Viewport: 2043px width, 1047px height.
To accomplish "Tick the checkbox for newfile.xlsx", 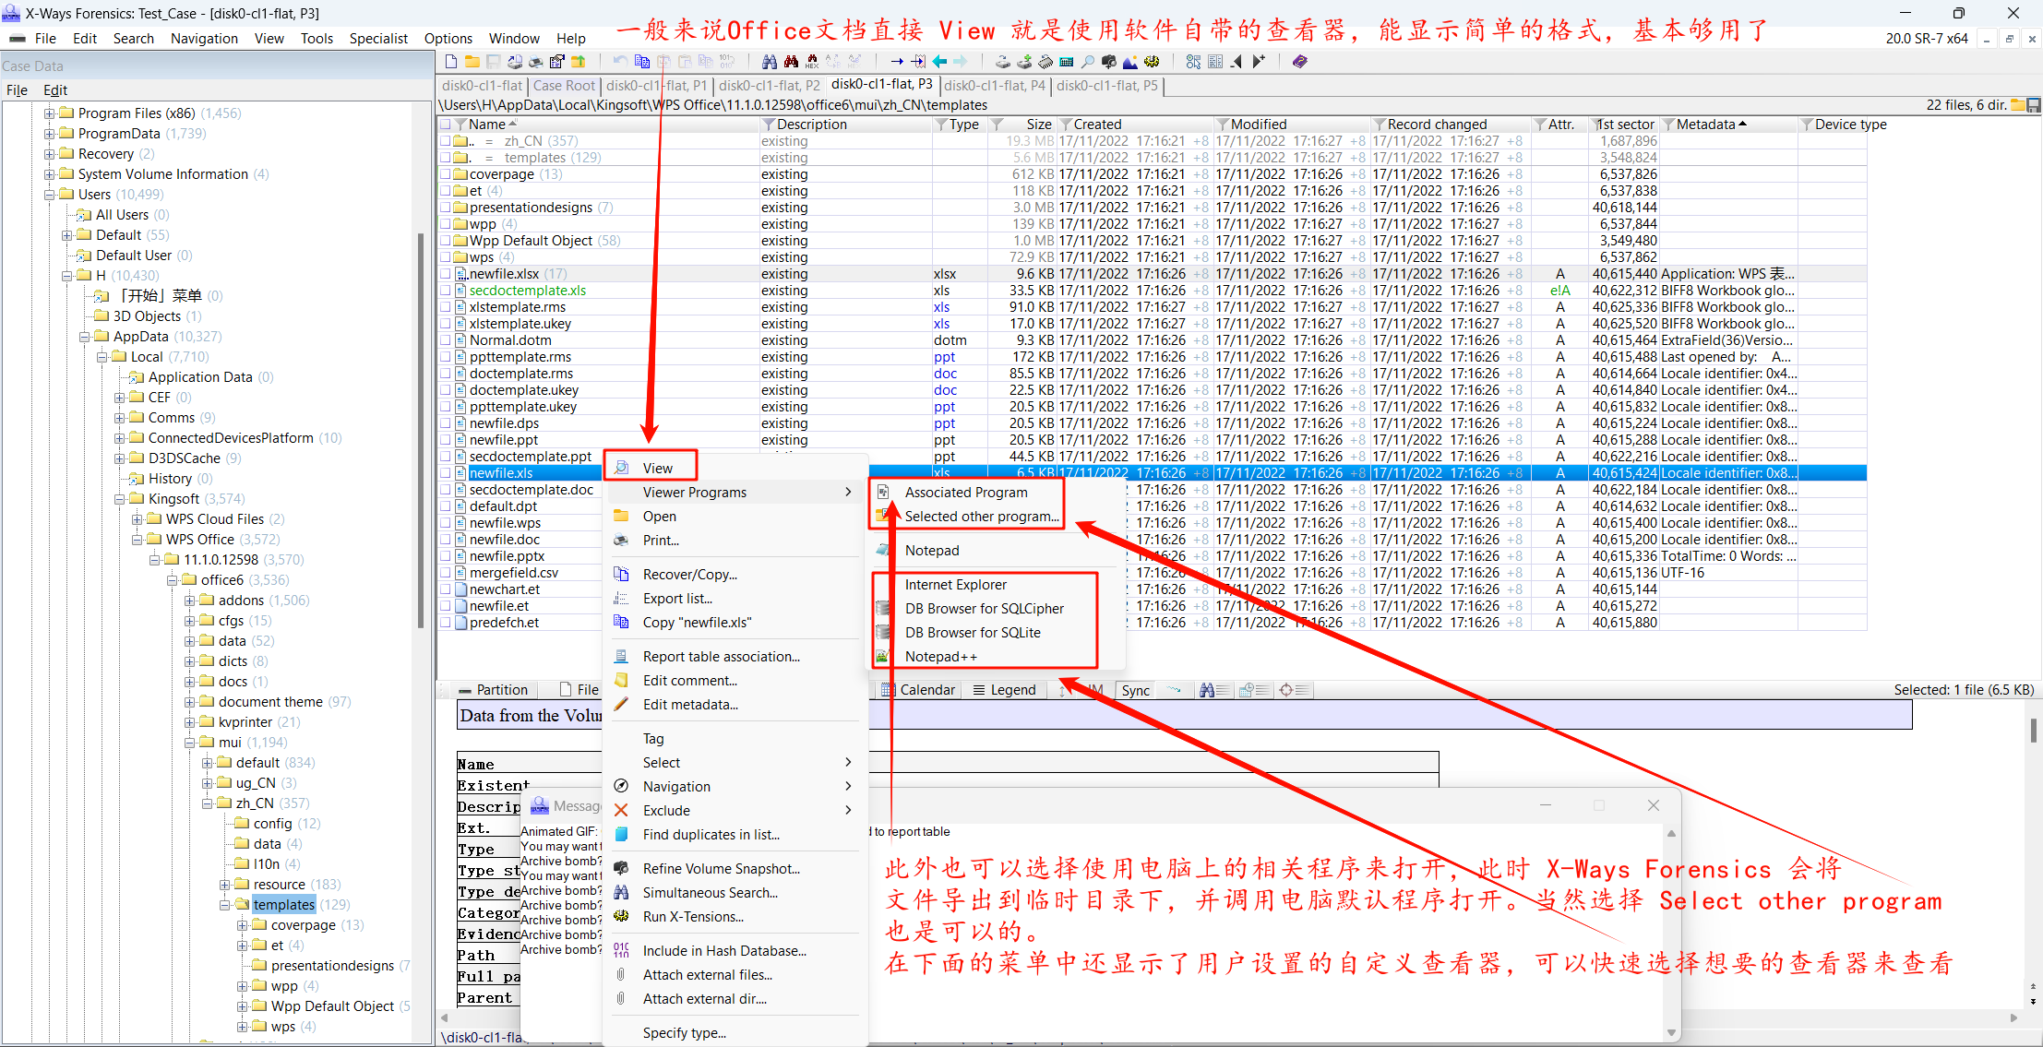I will [447, 274].
